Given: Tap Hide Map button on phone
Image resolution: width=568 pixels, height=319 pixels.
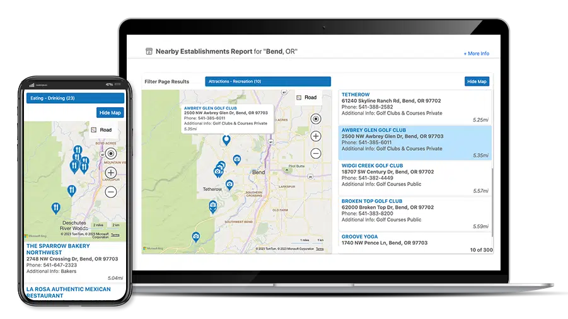Looking at the screenshot, I should point(110,113).
